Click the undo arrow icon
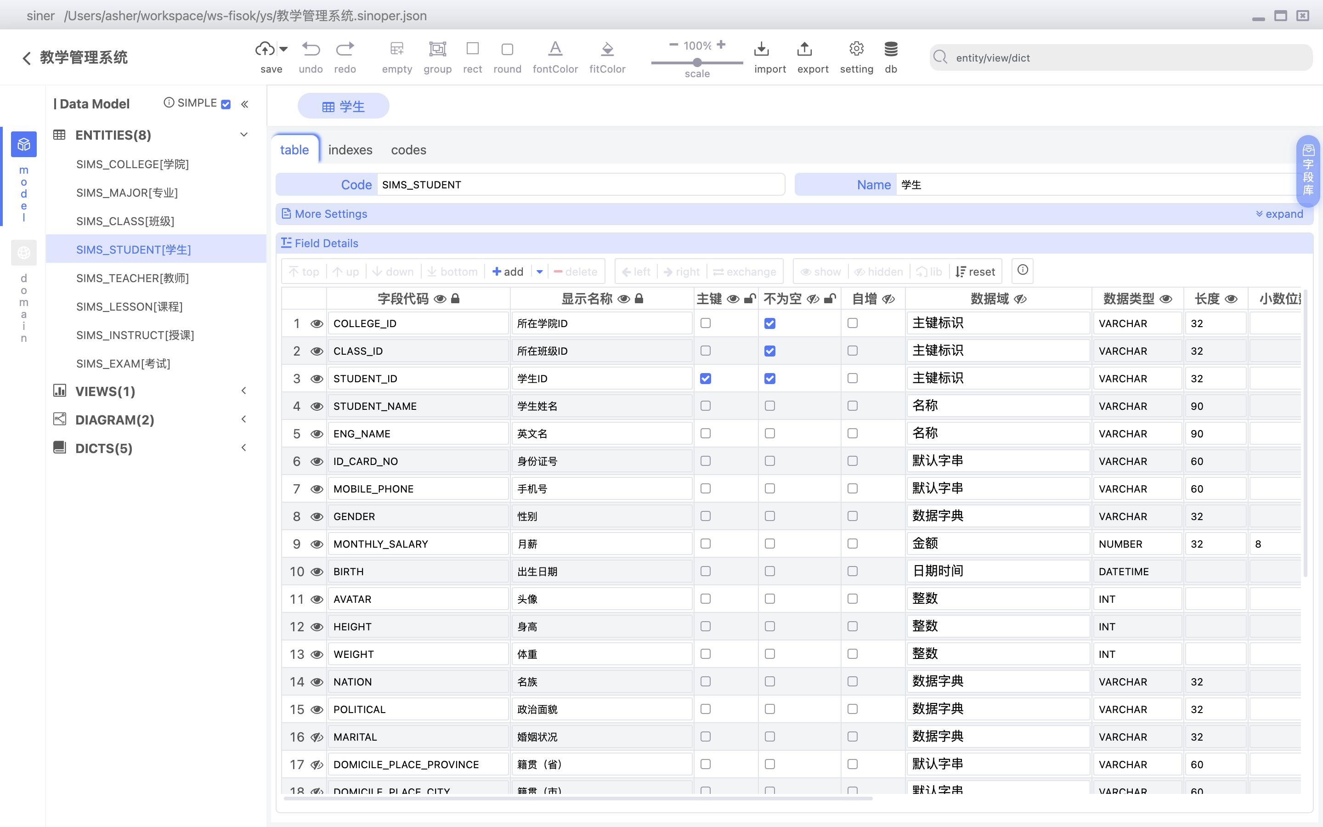Image resolution: width=1323 pixels, height=827 pixels. pos(311,49)
